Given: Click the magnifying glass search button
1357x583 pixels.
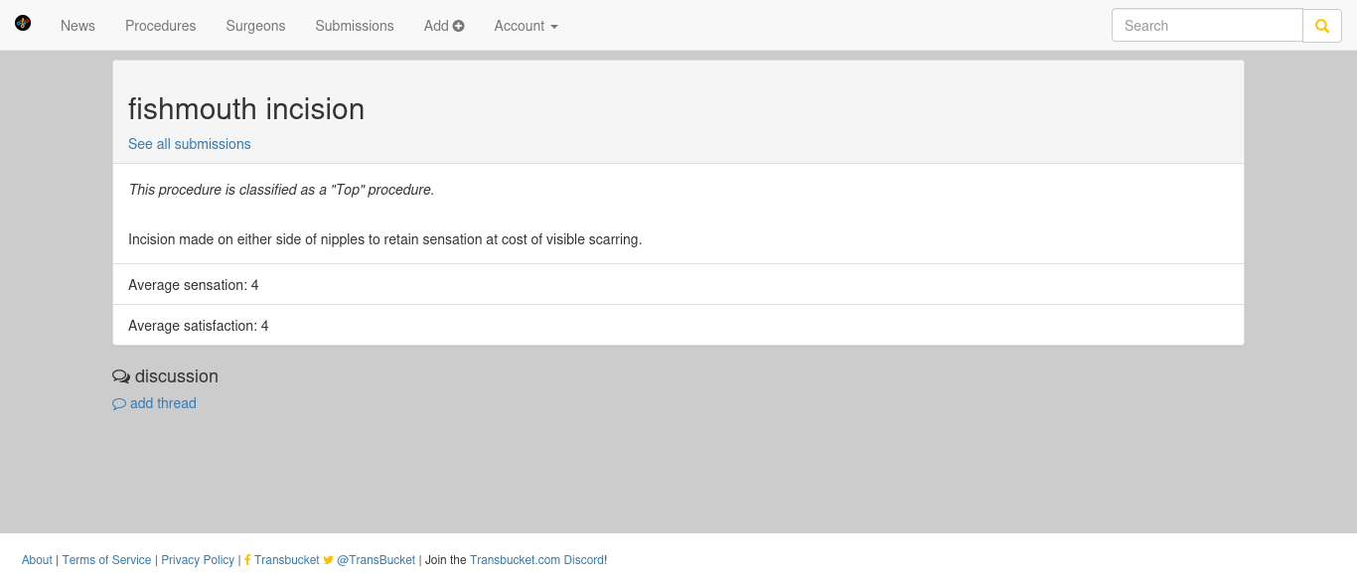Looking at the screenshot, I should 1322,26.
